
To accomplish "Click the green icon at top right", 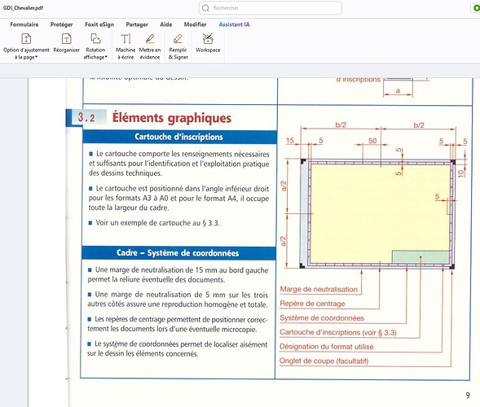I will coord(476,8).
